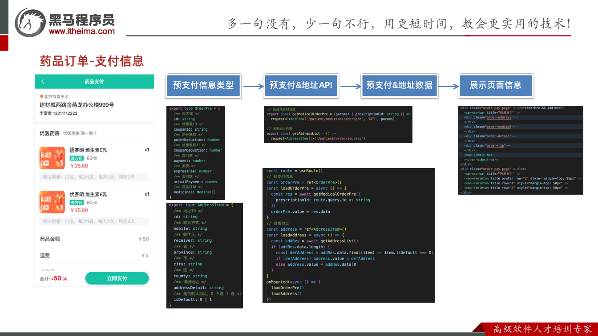
Task: Click the 'order-medical' div line in template
Action: click(x=491, y=127)
